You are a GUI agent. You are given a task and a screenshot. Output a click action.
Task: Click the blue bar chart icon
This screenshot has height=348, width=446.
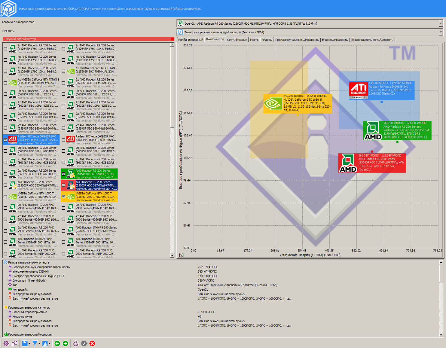click(45, 344)
